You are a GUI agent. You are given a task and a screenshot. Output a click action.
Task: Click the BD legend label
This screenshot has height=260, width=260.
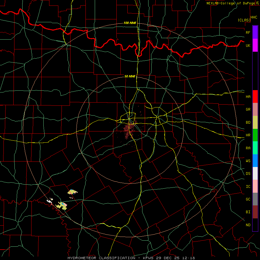[x=248, y=122]
